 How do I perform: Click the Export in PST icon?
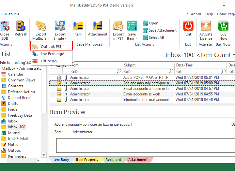118,26
